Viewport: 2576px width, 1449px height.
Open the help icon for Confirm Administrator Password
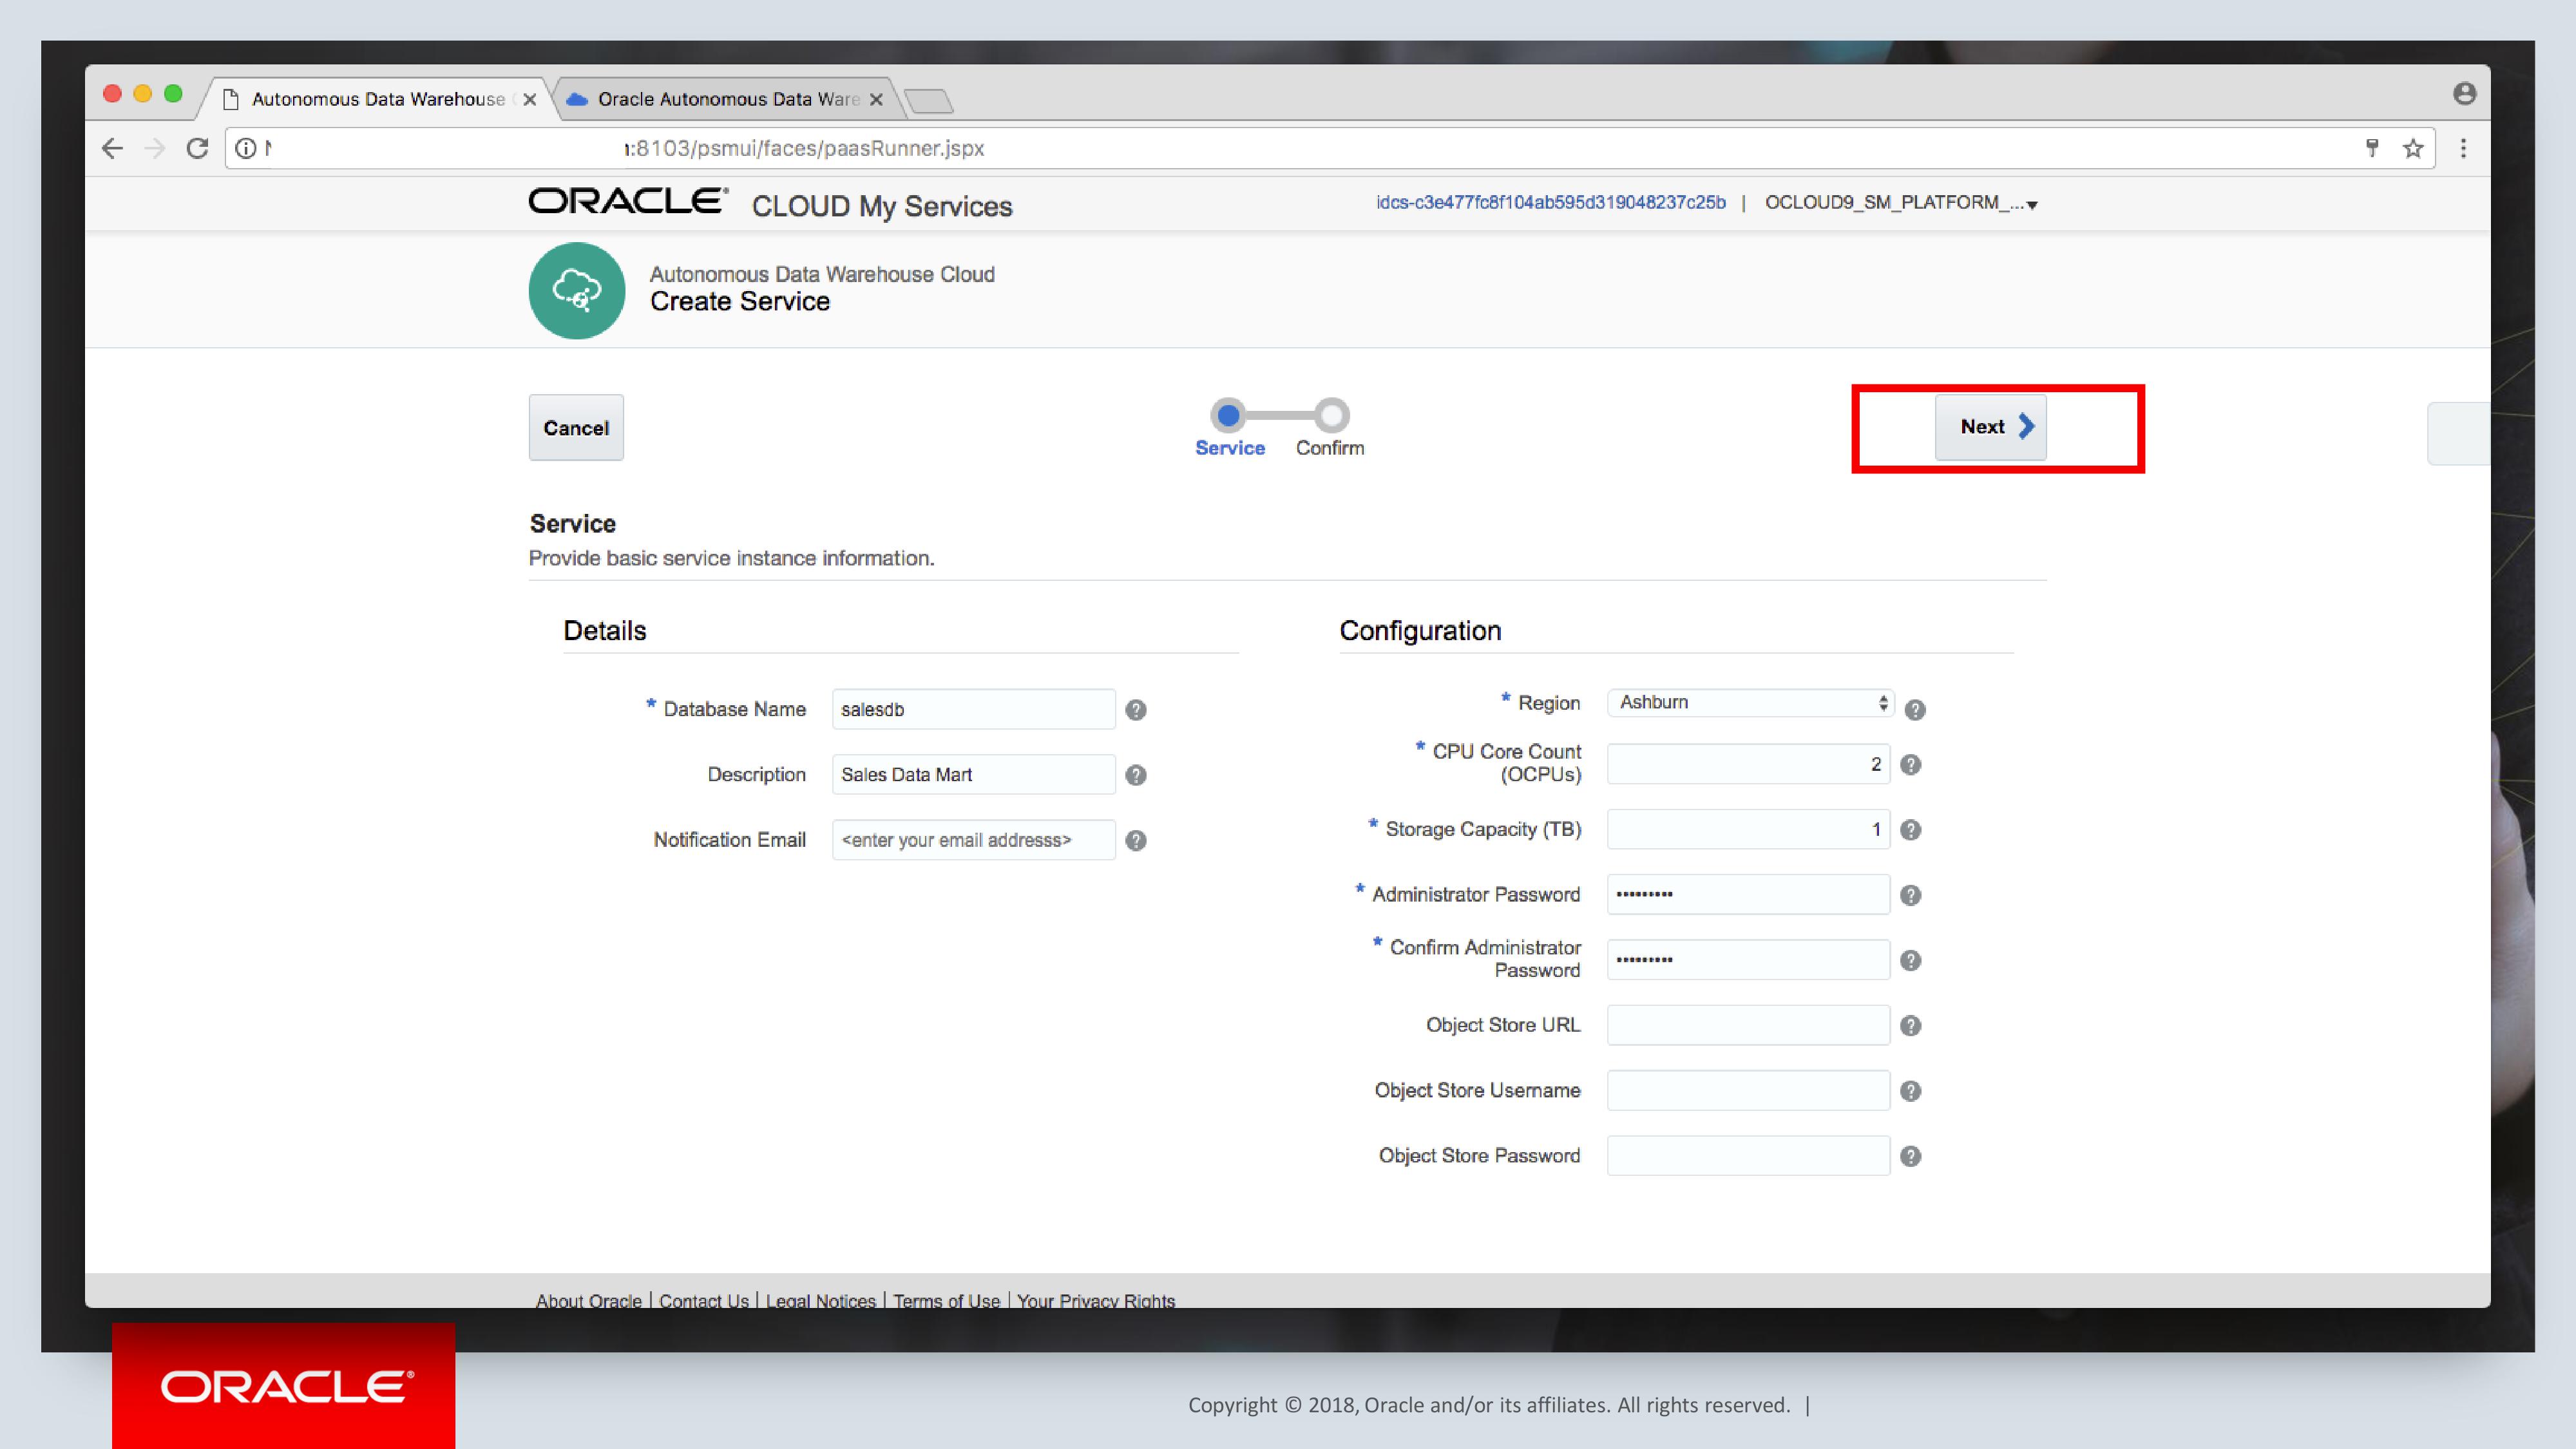[x=1910, y=960]
